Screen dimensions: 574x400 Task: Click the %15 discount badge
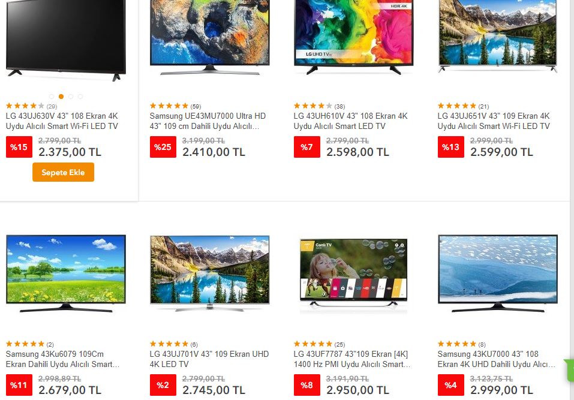click(19, 147)
